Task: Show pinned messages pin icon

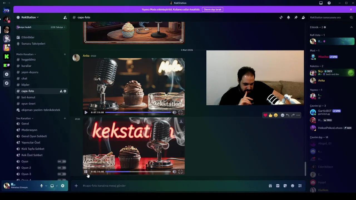Action: pyautogui.click(x=296, y=17)
